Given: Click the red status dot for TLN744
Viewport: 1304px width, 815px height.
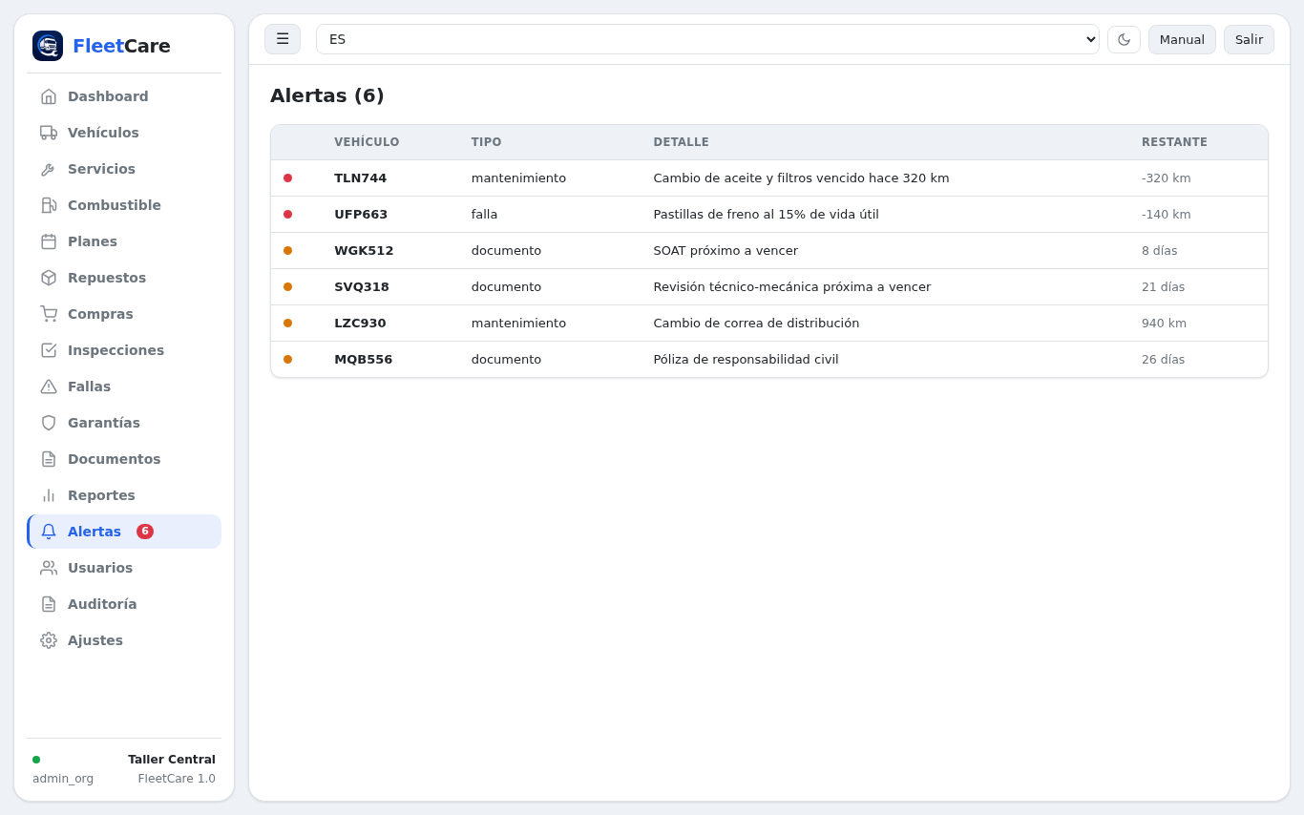Looking at the screenshot, I should (x=287, y=178).
